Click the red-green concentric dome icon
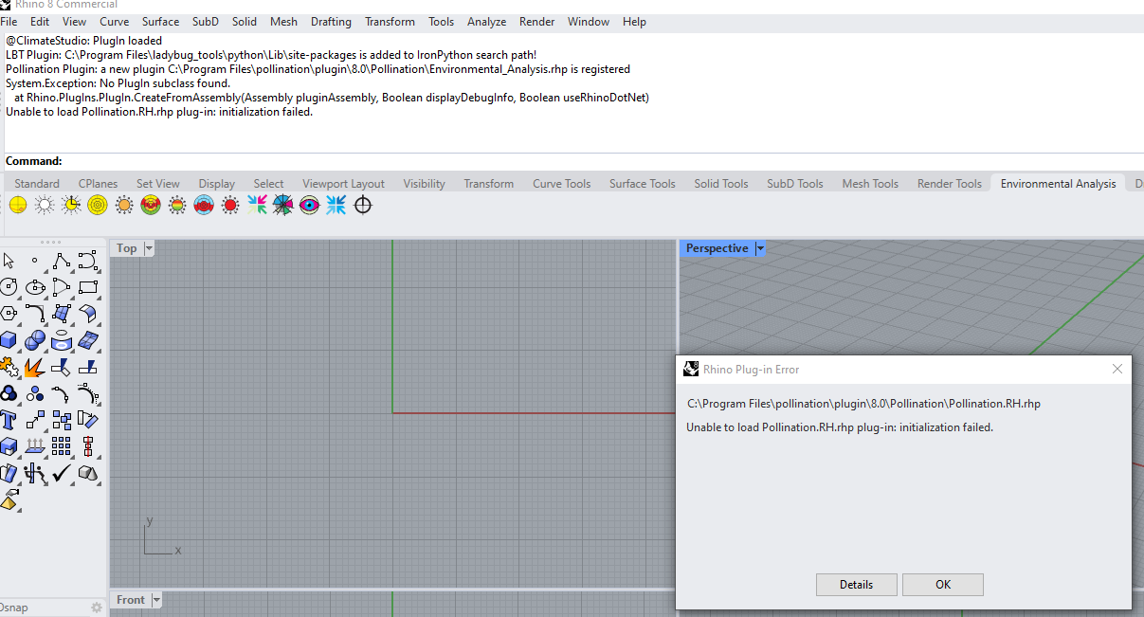This screenshot has width=1144, height=617. click(151, 205)
